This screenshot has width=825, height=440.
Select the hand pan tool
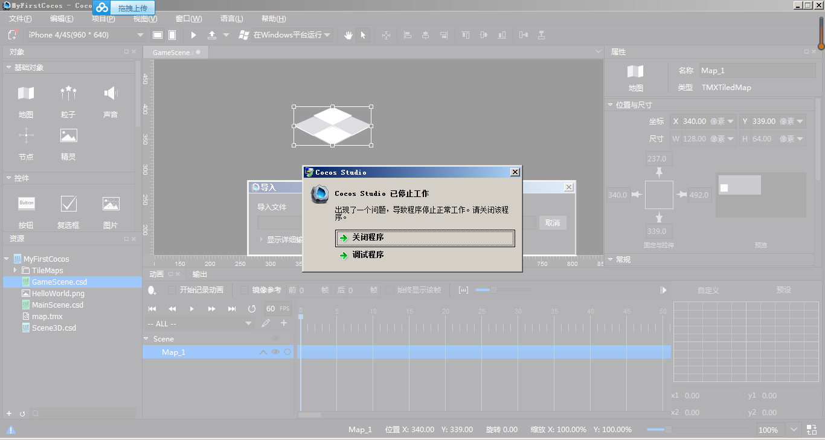(x=348, y=35)
